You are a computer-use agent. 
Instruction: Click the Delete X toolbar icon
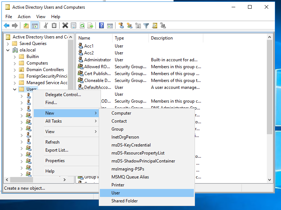[65, 26]
